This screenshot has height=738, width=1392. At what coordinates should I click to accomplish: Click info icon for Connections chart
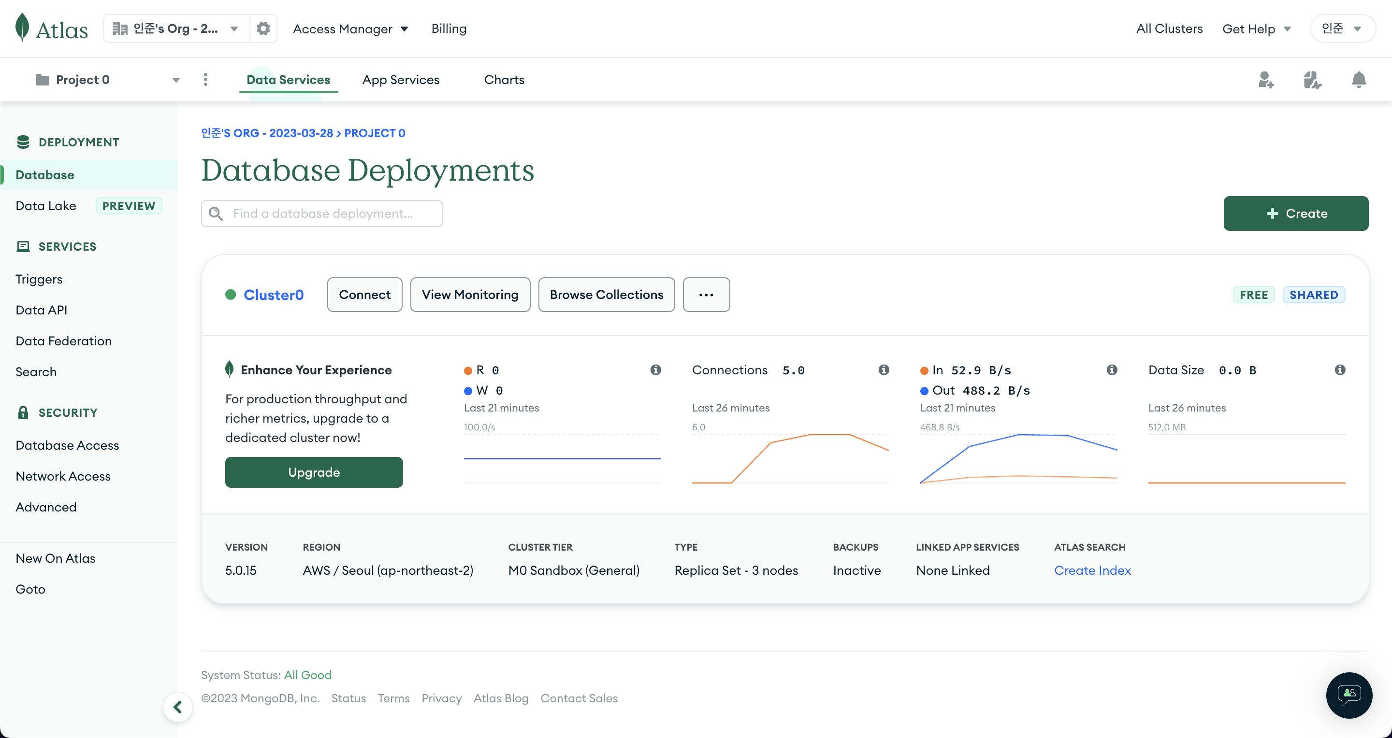coord(884,370)
